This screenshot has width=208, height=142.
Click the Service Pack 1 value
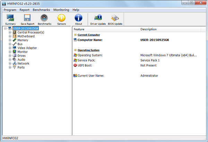150,60
